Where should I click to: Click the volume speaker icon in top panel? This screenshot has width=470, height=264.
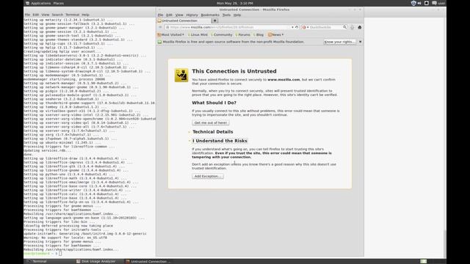click(419, 3)
